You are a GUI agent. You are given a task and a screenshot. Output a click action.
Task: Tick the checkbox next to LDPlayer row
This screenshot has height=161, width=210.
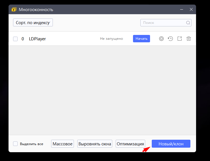point(15,39)
